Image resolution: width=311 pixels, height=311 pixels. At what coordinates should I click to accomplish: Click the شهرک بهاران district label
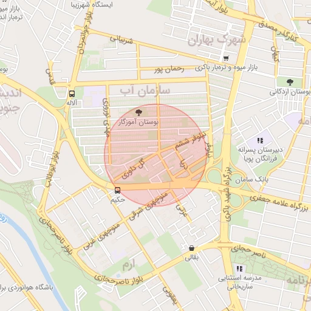217,40
